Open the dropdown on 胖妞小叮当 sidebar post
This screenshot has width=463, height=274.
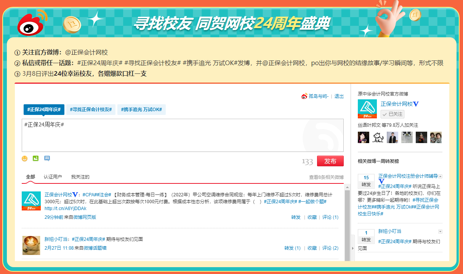(440, 231)
